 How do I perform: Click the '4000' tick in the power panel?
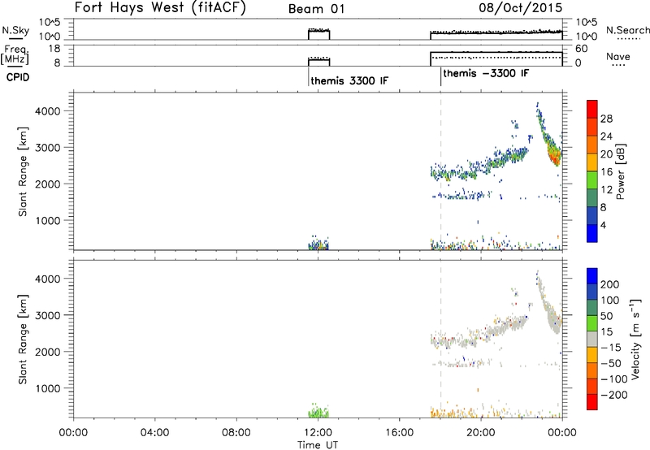pos(47,111)
